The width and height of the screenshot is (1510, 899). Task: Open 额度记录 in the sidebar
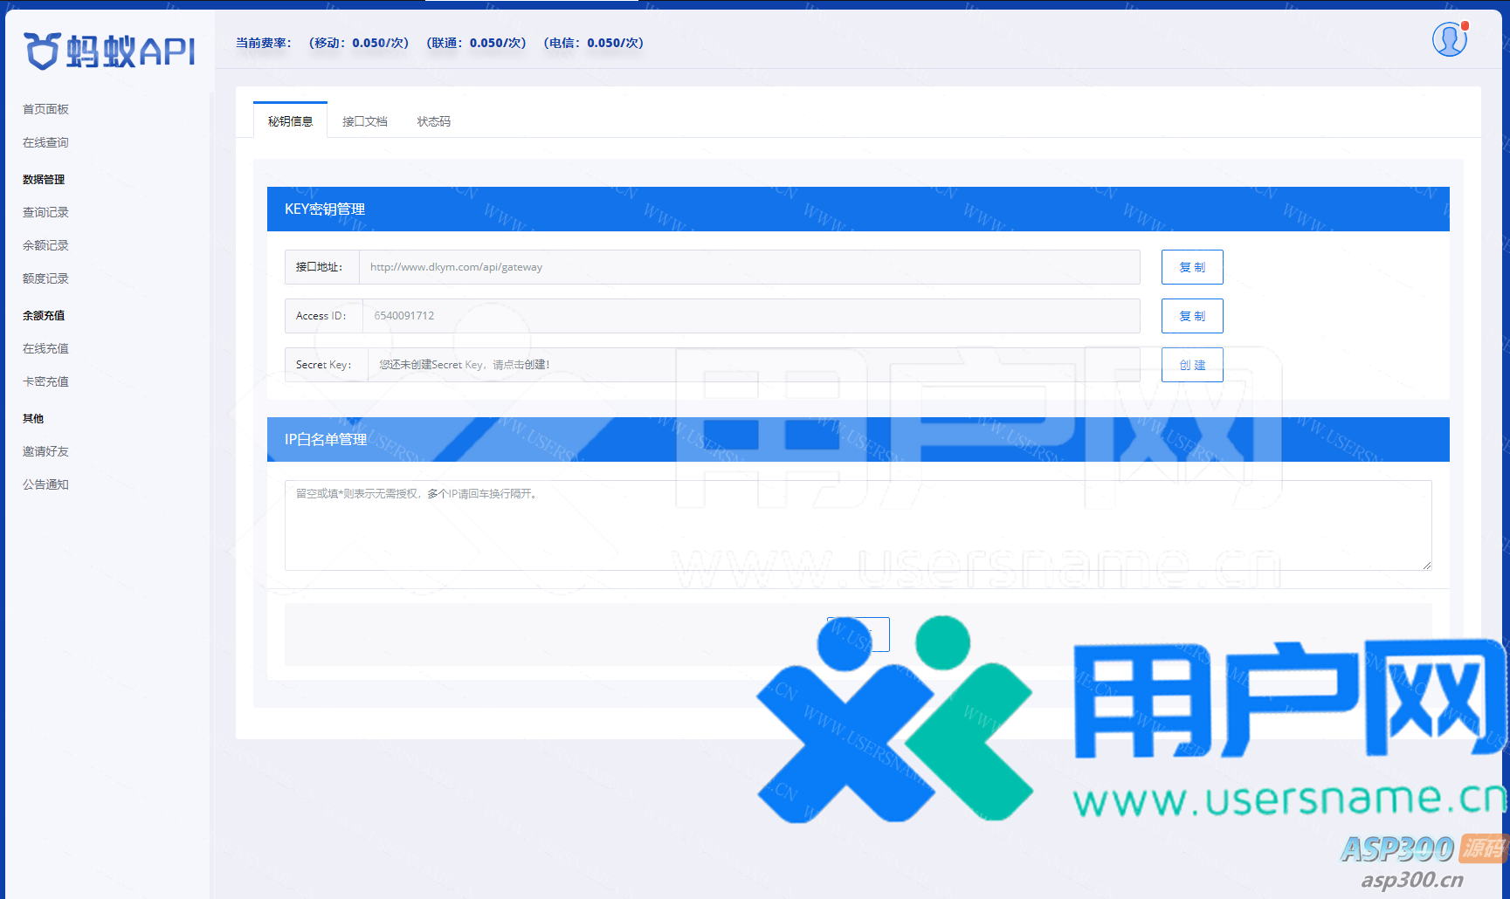point(45,278)
